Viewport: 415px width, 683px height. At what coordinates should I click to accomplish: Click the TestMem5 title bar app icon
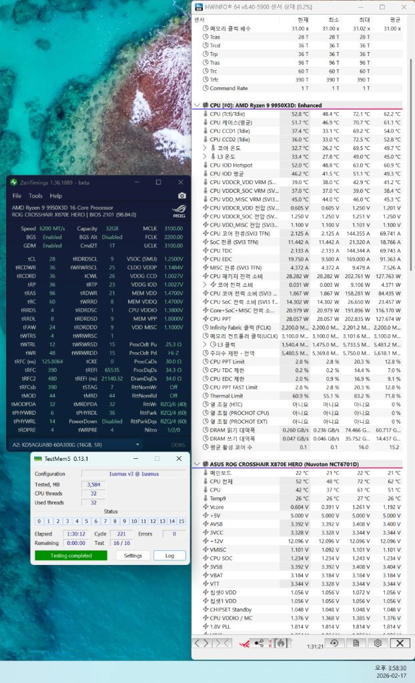click(38, 459)
